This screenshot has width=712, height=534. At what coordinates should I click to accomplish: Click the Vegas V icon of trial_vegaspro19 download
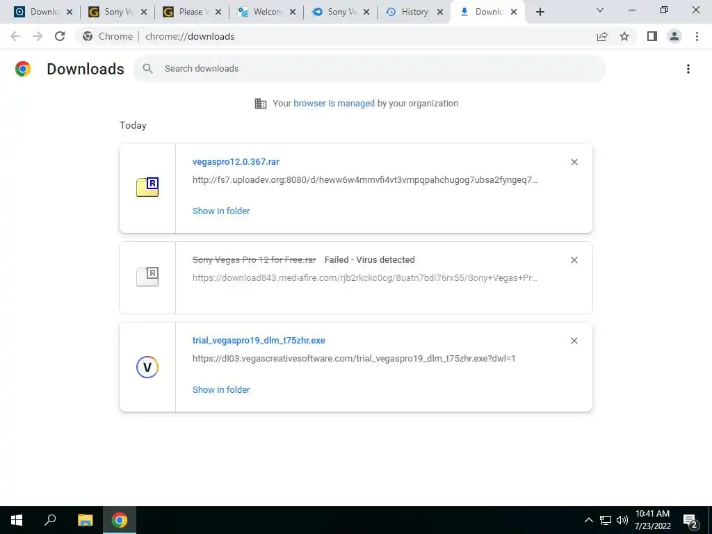147,367
